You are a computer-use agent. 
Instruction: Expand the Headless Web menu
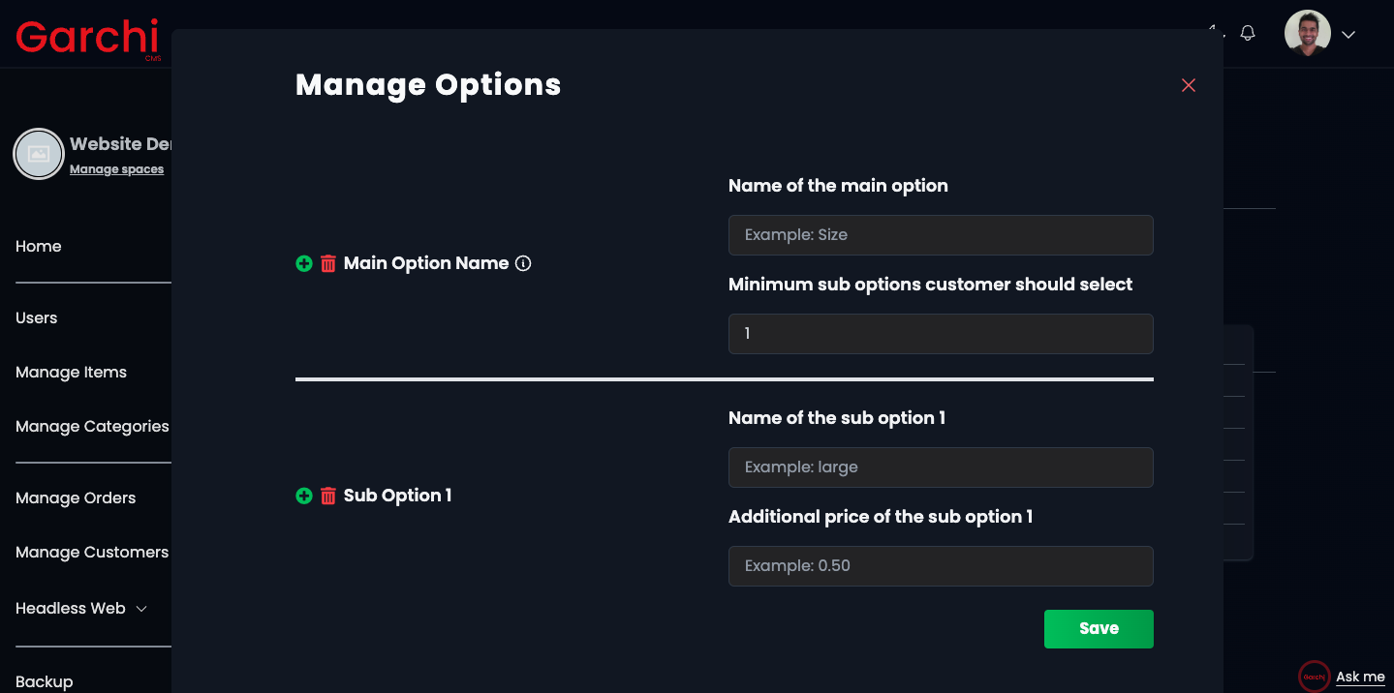tap(81, 609)
